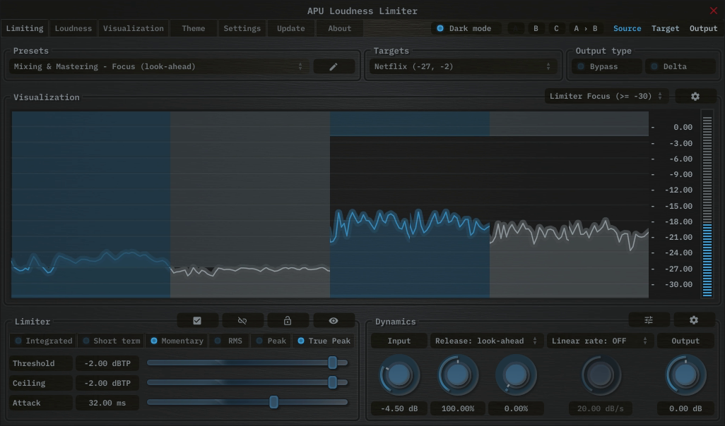Open the preset edit pencil icon
The image size is (725, 426).
pyautogui.click(x=334, y=66)
